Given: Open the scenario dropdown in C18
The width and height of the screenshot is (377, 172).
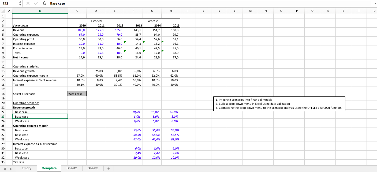Looking at the screenshot, I should (85, 94).
